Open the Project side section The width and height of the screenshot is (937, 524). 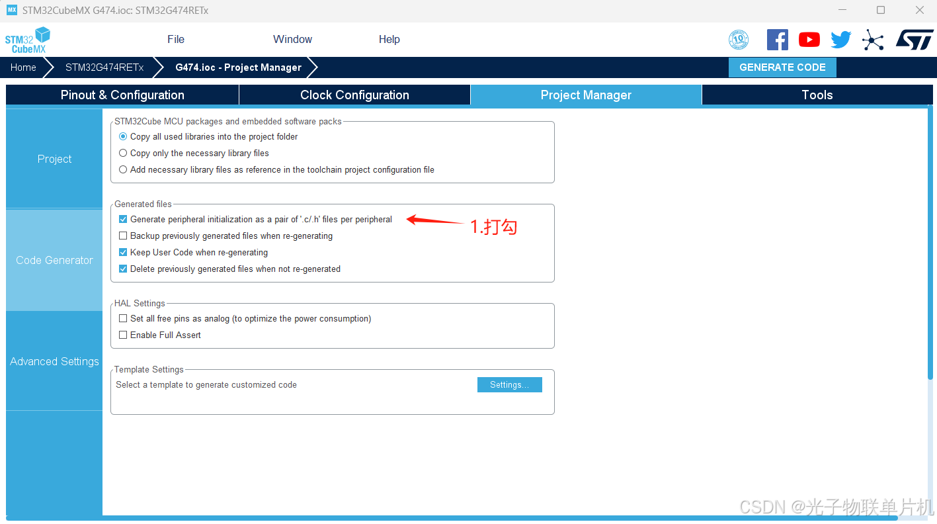click(54, 159)
